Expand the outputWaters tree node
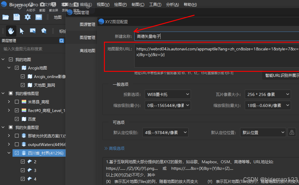This screenshot has width=299, height=185. click(9, 144)
